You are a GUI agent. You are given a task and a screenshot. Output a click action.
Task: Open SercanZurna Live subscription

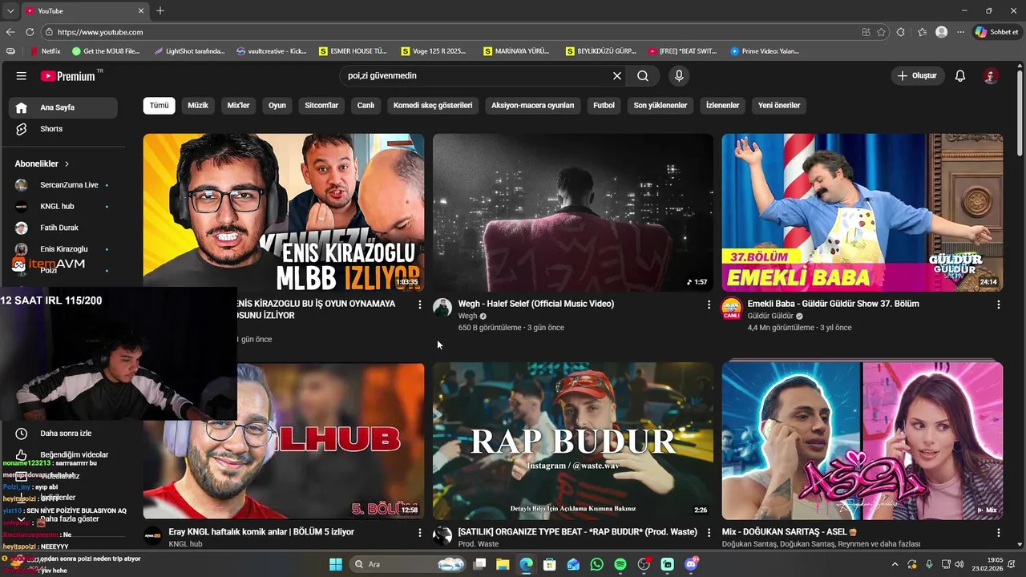point(64,185)
